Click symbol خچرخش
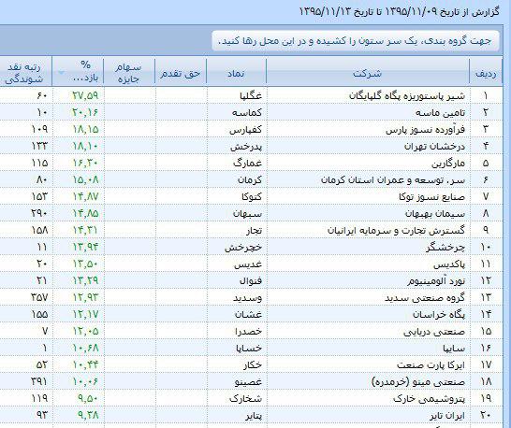Image resolution: width=511 pixels, height=428 pixels. [243, 247]
